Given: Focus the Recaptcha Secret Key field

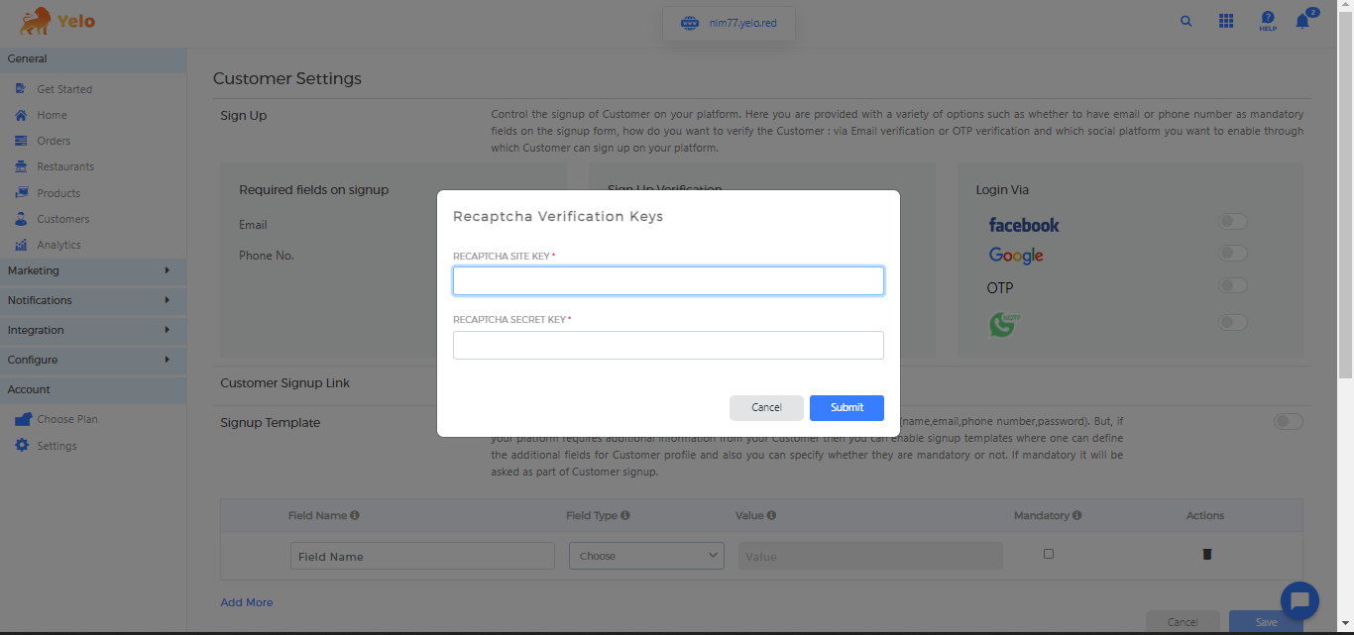Looking at the screenshot, I should point(668,345).
